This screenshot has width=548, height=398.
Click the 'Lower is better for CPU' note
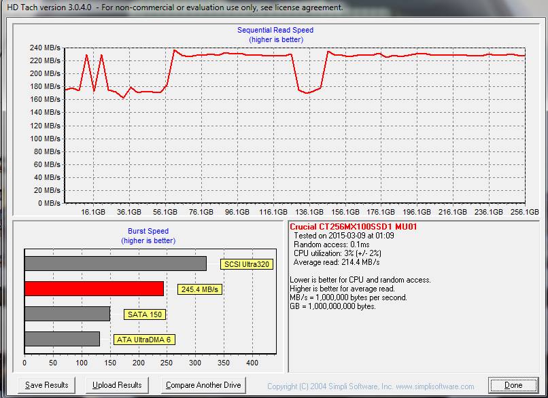[360, 280]
